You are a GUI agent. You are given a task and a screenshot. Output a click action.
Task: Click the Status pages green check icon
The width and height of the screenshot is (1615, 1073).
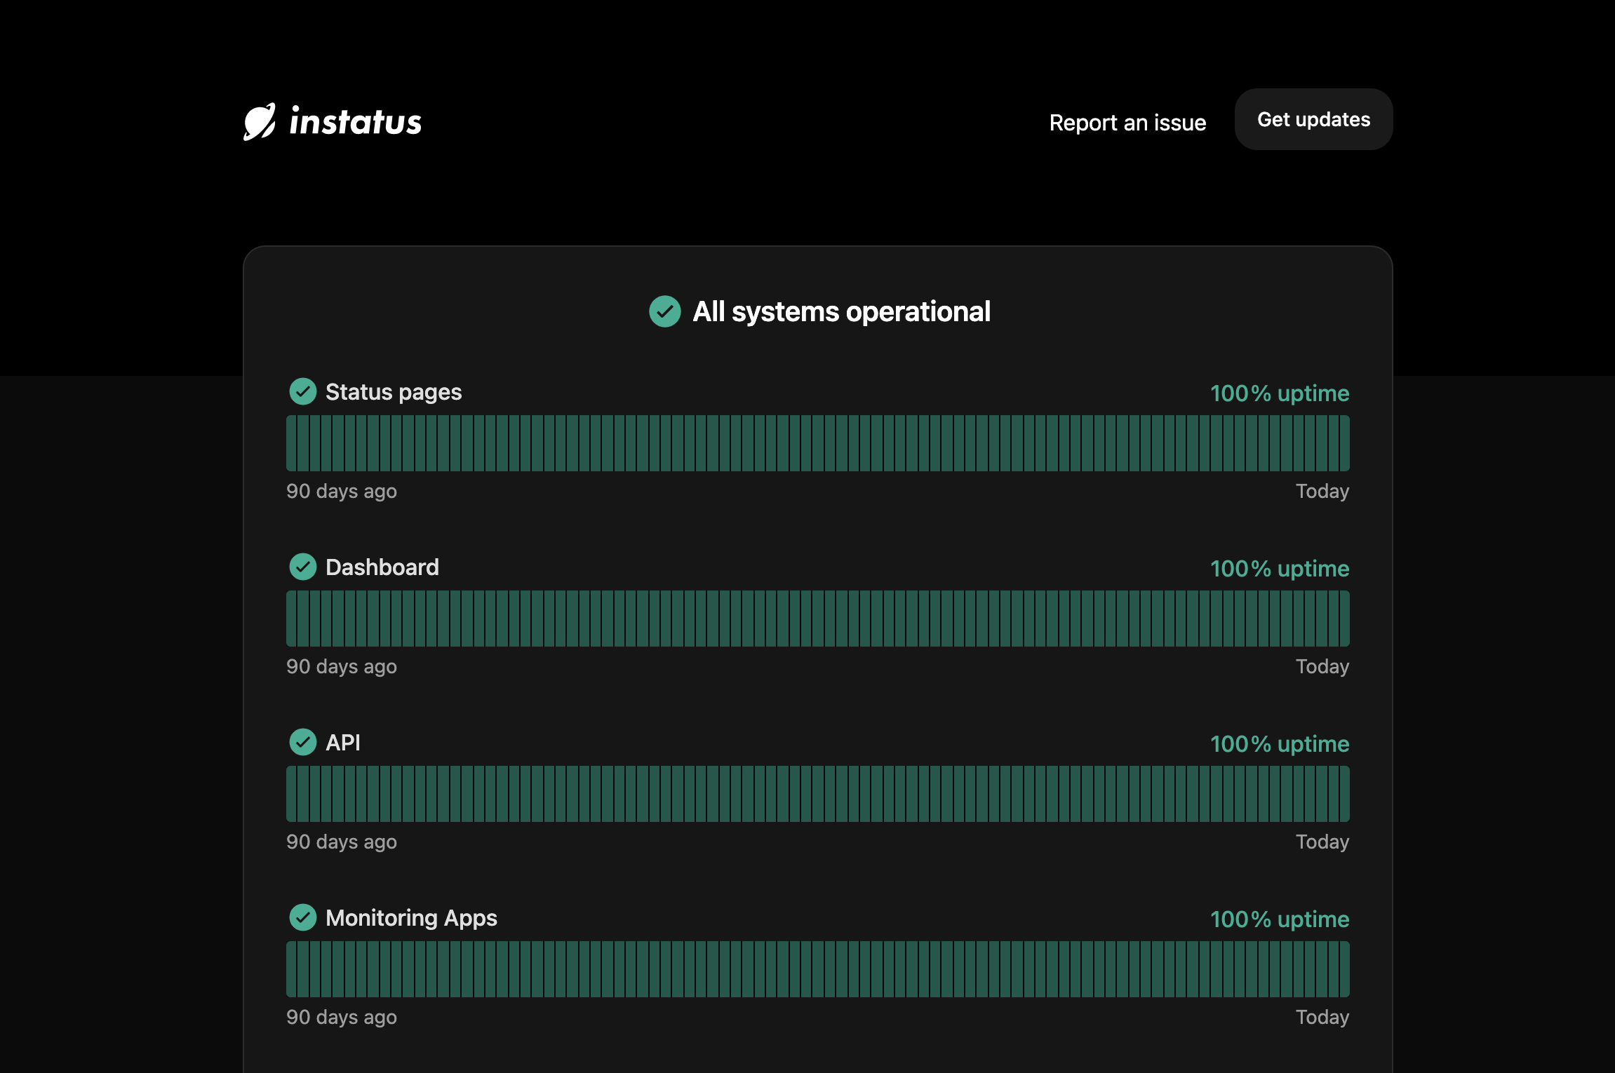pos(303,391)
